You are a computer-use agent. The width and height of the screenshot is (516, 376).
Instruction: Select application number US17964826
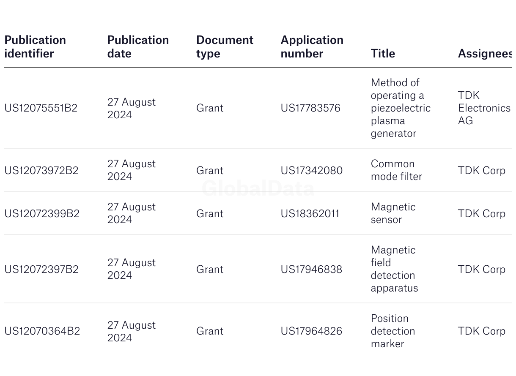click(x=311, y=331)
